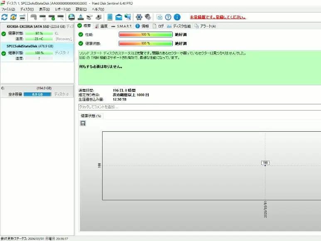Viewport: 321px width, 241px height.
Task: Click the first gray disk test icon
Action: [x=34, y=17]
